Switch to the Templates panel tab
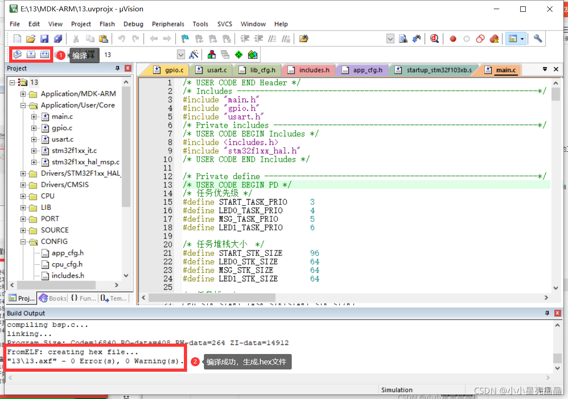 (x=114, y=298)
